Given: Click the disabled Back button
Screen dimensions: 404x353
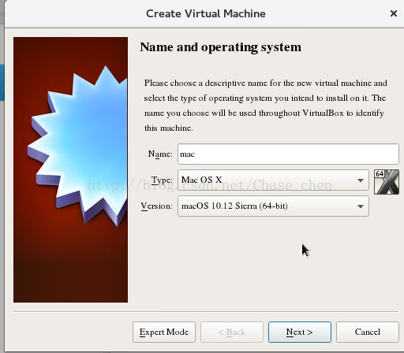Looking at the screenshot, I should click(232, 332).
